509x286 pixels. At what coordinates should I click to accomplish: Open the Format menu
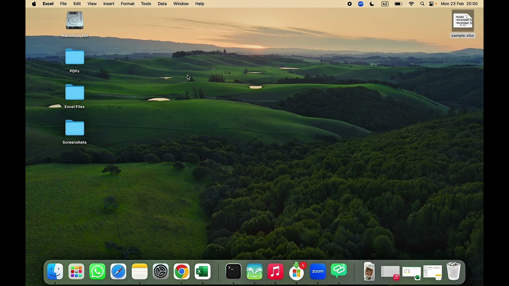pos(128,4)
